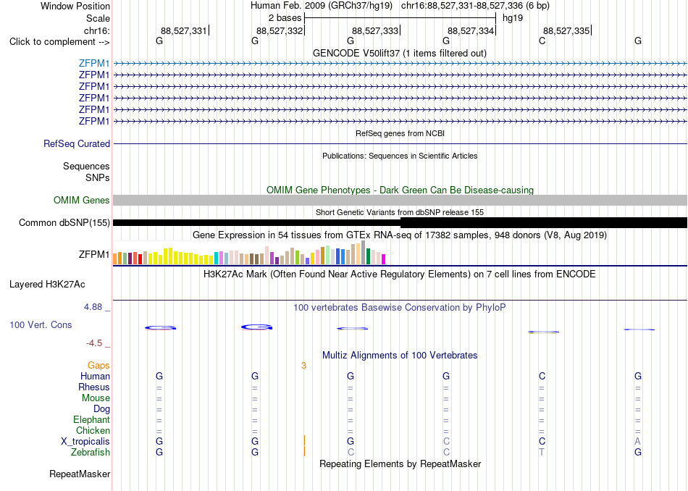Click the hg19 label beside the scale bar
Viewport: 688px width, 491px height.
[513, 18]
